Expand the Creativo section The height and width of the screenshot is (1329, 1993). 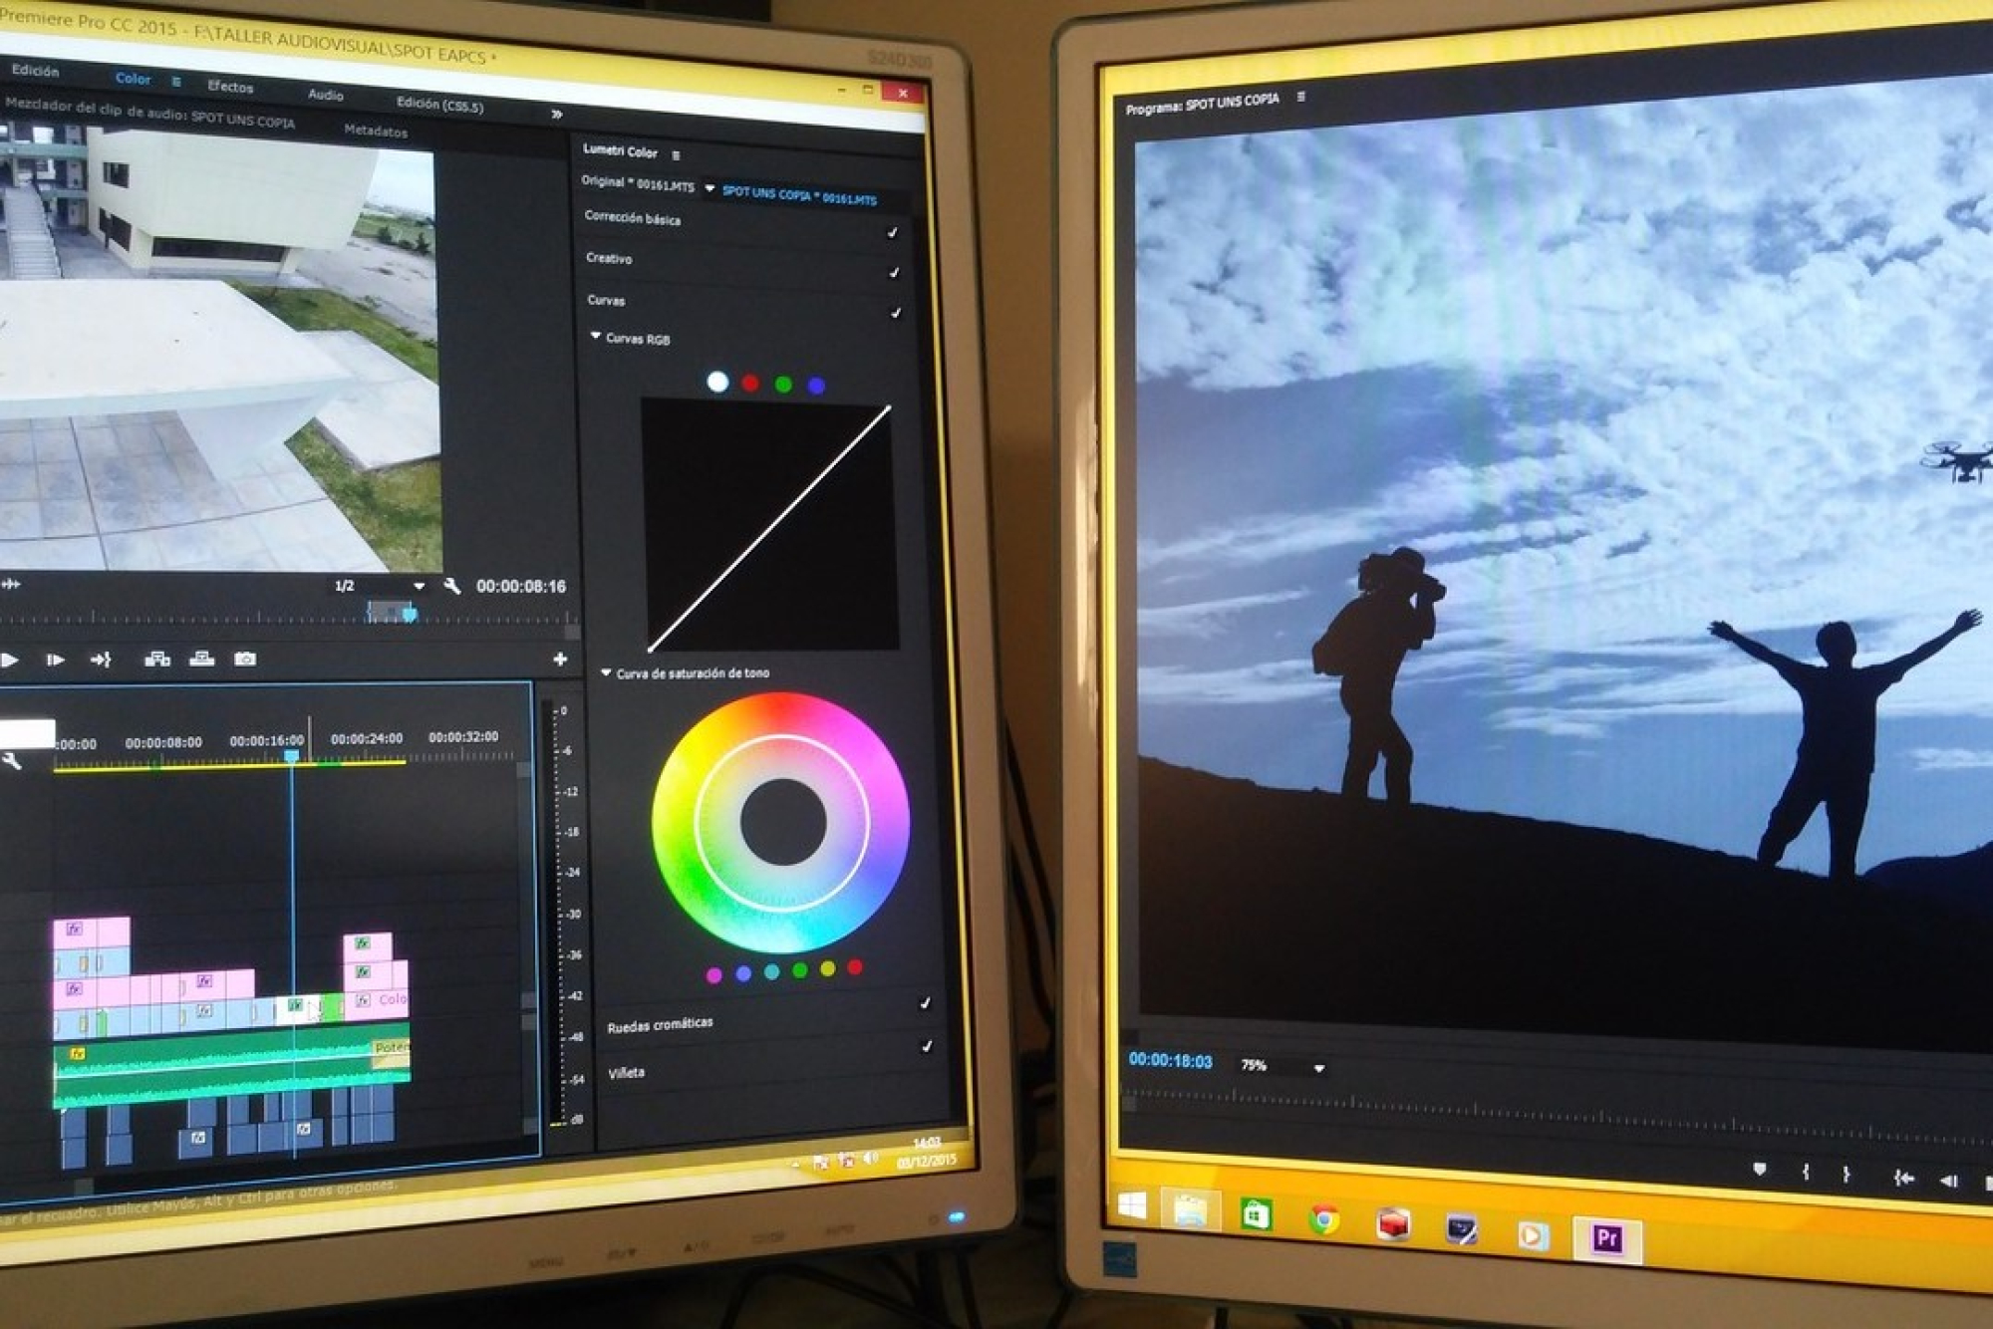click(x=609, y=258)
